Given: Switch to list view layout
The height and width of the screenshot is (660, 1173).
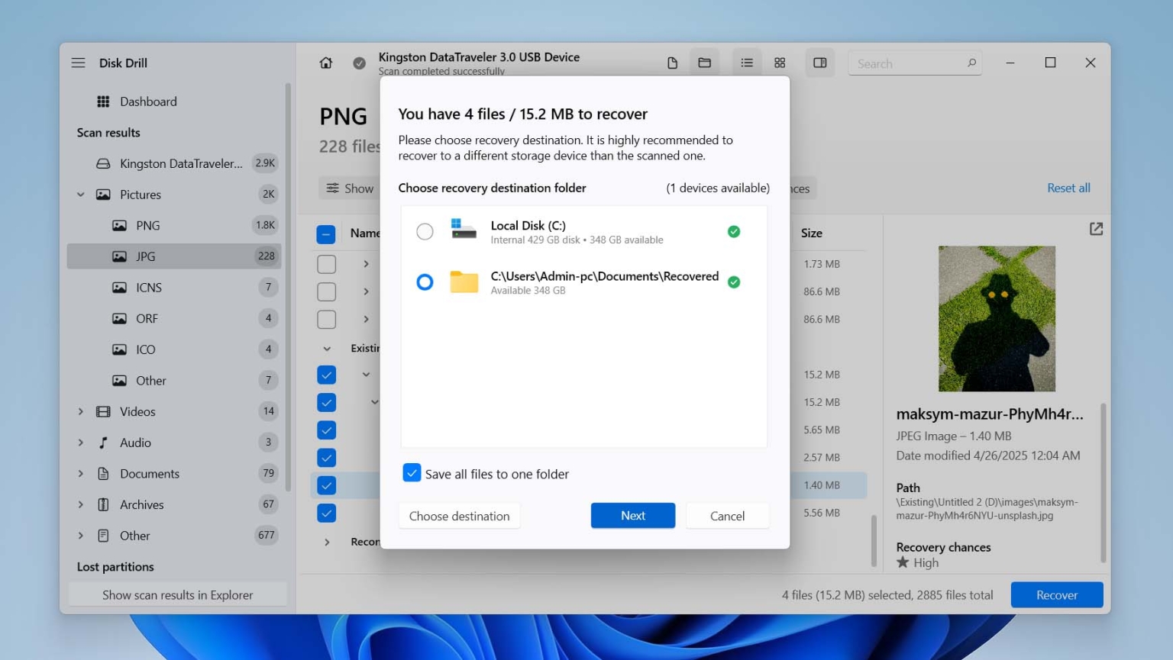Looking at the screenshot, I should (746, 63).
